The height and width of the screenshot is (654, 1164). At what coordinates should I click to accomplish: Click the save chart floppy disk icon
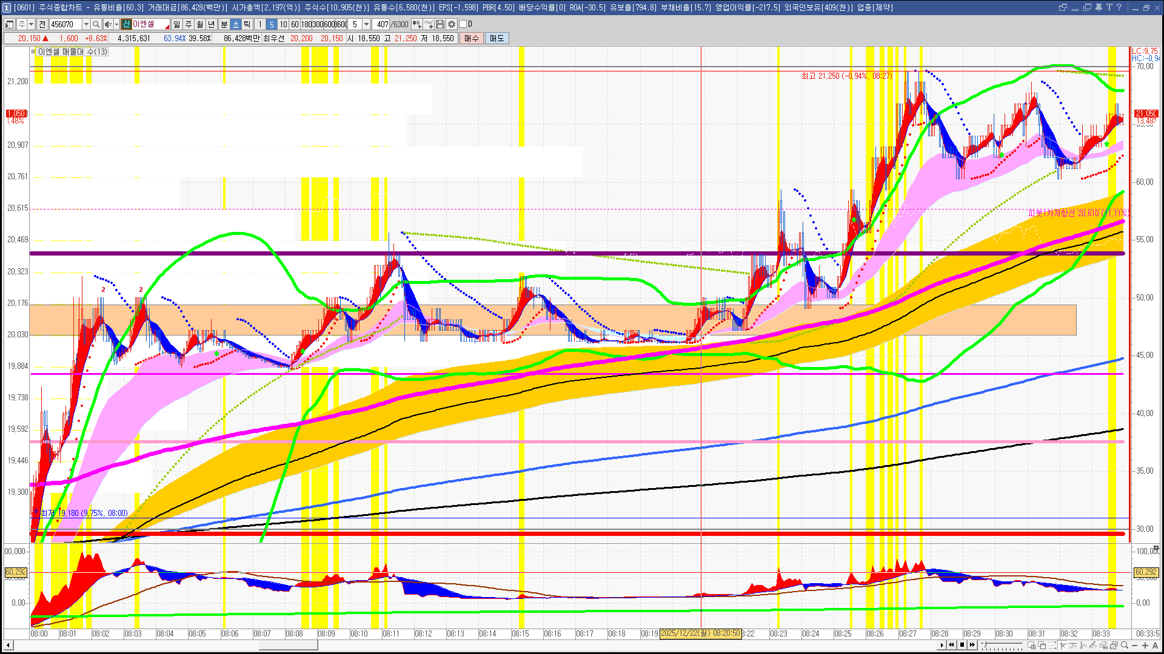440,24
